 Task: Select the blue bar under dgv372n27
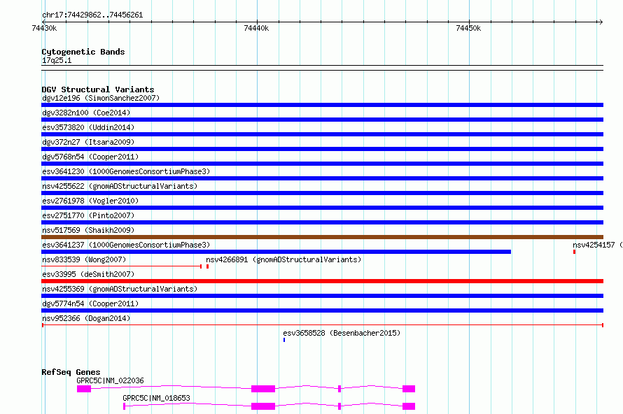coord(322,149)
